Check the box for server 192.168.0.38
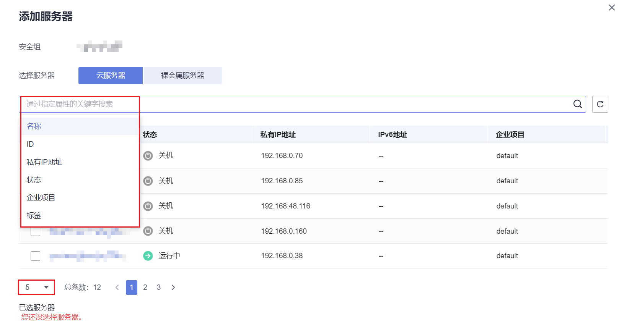The height and width of the screenshot is (328, 619). [35, 256]
